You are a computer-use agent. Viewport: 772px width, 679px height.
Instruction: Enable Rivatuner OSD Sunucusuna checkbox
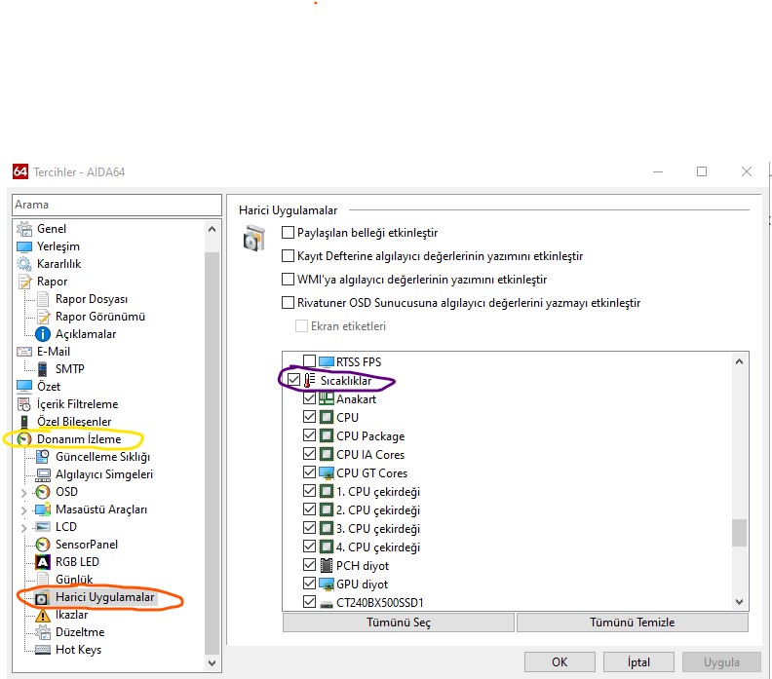(x=288, y=303)
